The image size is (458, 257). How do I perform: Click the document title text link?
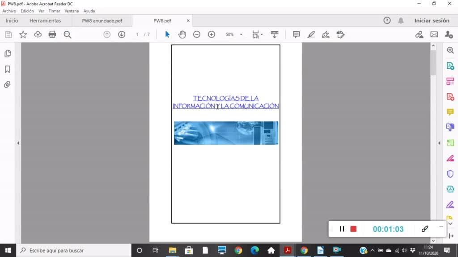tap(225, 102)
